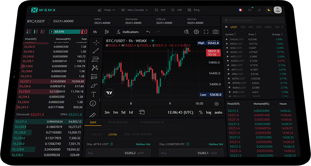This screenshot has width=311, height=166.
Task: Click the pair search box
Action: pyautogui.click(x=253, y=20)
